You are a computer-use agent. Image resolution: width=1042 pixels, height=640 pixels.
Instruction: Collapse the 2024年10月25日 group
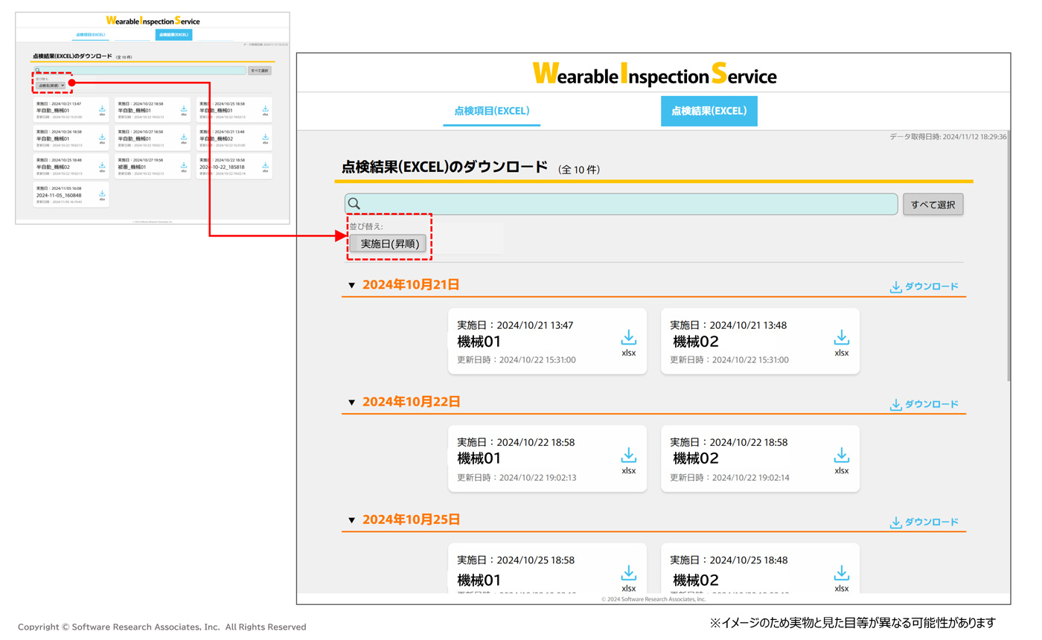coord(352,519)
